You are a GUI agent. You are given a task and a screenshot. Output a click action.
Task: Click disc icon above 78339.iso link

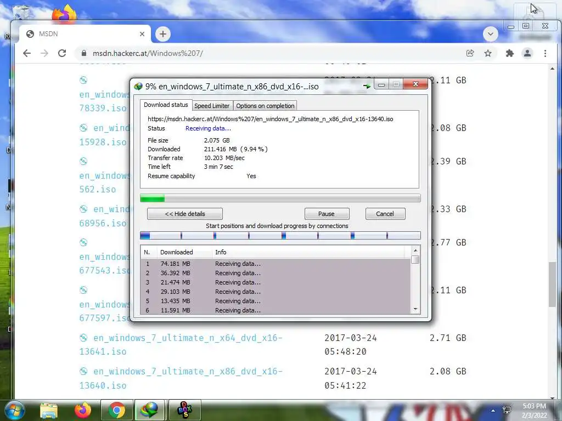pyautogui.click(x=83, y=80)
